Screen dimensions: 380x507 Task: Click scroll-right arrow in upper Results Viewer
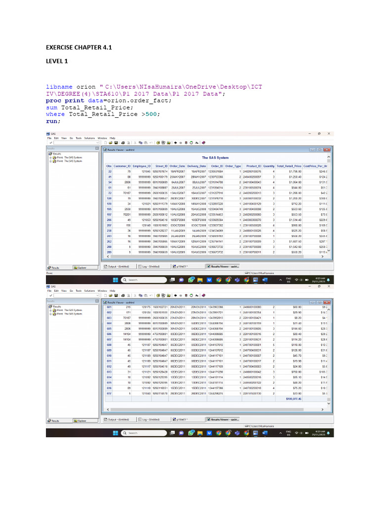322,256
